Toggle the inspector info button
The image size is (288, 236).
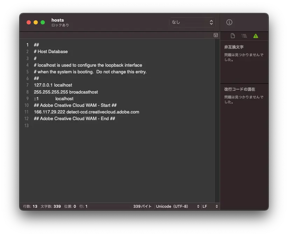(229, 22)
